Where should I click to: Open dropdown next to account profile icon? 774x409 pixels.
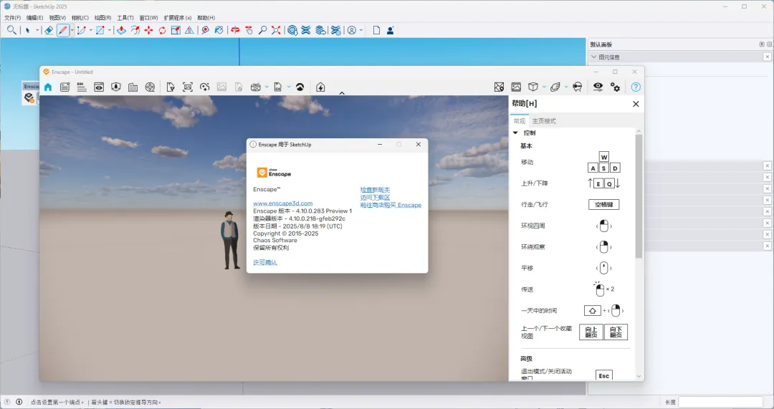pos(360,30)
